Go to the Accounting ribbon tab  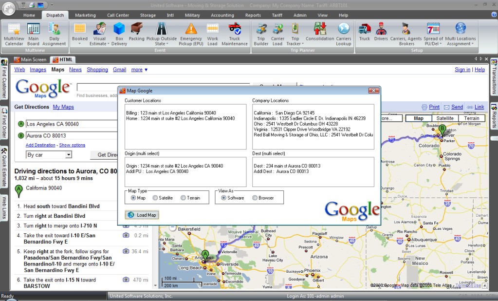[x=222, y=15]
